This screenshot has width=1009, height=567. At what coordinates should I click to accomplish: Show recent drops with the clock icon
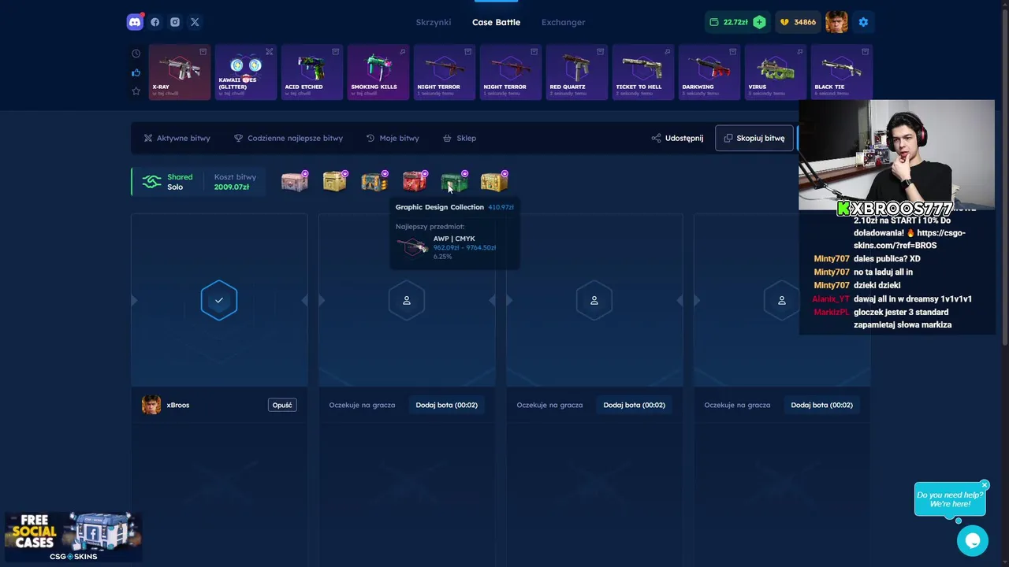(136, 54)
